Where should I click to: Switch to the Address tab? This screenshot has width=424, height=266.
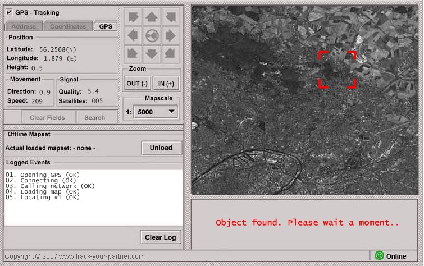pos(24,26)
